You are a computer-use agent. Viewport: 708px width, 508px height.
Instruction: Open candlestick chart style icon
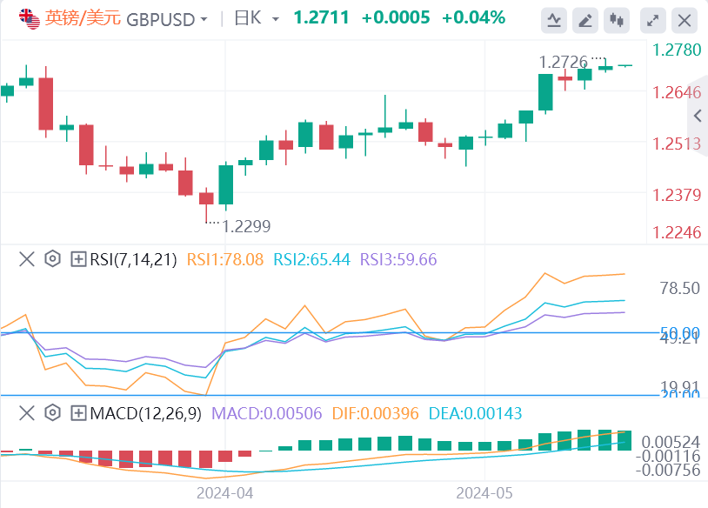coord(617,19)
